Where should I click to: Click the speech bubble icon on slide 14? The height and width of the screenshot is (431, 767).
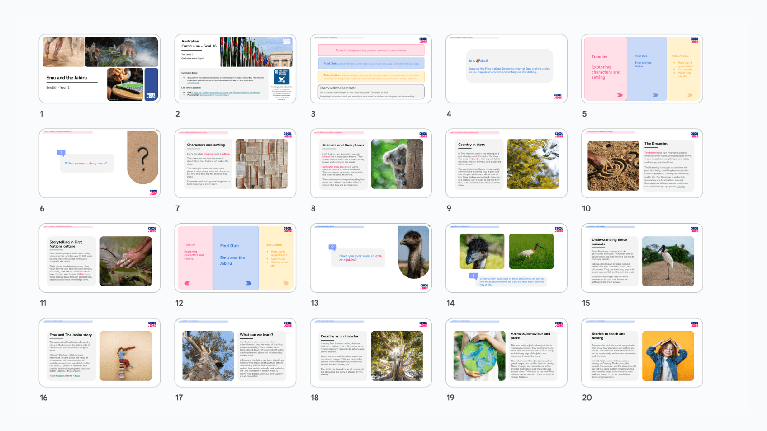click(x=473, y=276)
